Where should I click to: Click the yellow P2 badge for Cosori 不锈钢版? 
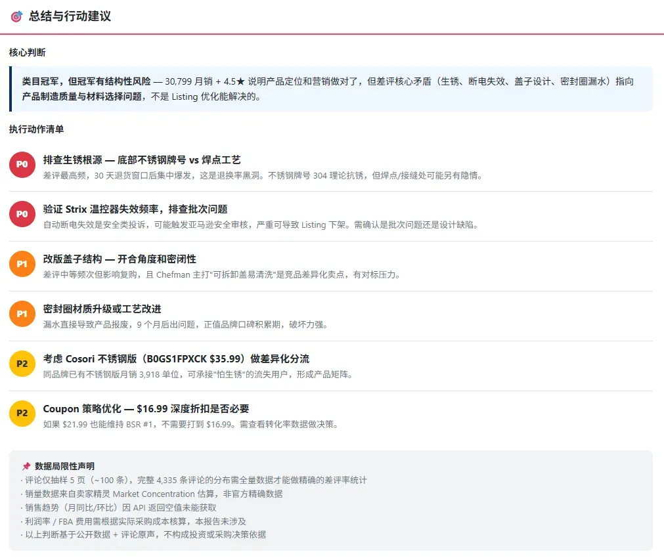[22, 364]
